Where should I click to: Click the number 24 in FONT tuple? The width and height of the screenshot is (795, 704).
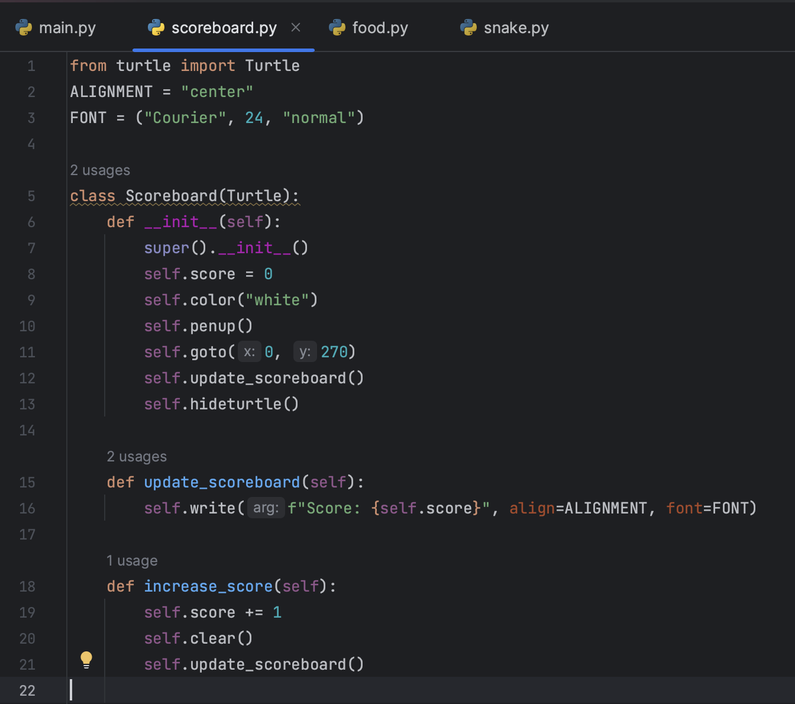[x=254, y=118]
